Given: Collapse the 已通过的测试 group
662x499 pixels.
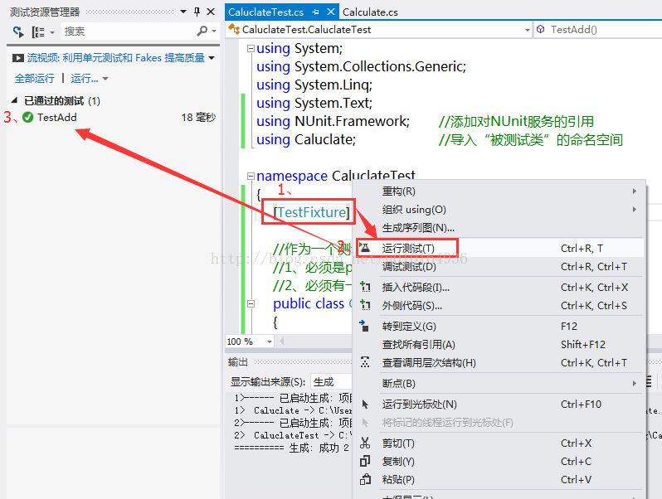Looking at the screenshot, I should (14, 100).
